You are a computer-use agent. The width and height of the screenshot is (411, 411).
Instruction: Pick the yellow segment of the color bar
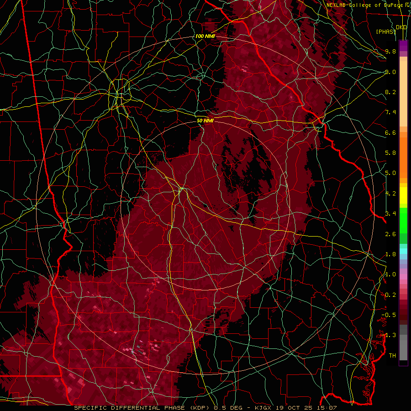pos(403,195)
